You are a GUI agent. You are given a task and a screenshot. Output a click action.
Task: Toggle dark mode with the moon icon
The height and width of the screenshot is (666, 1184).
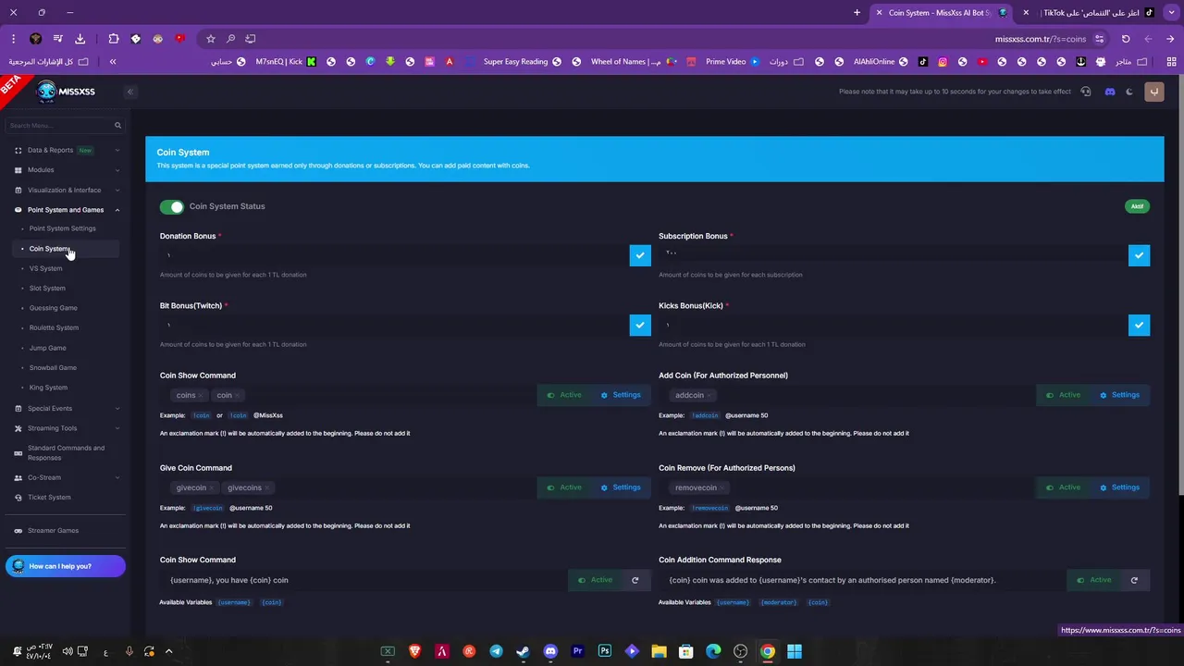(1129, 92)
